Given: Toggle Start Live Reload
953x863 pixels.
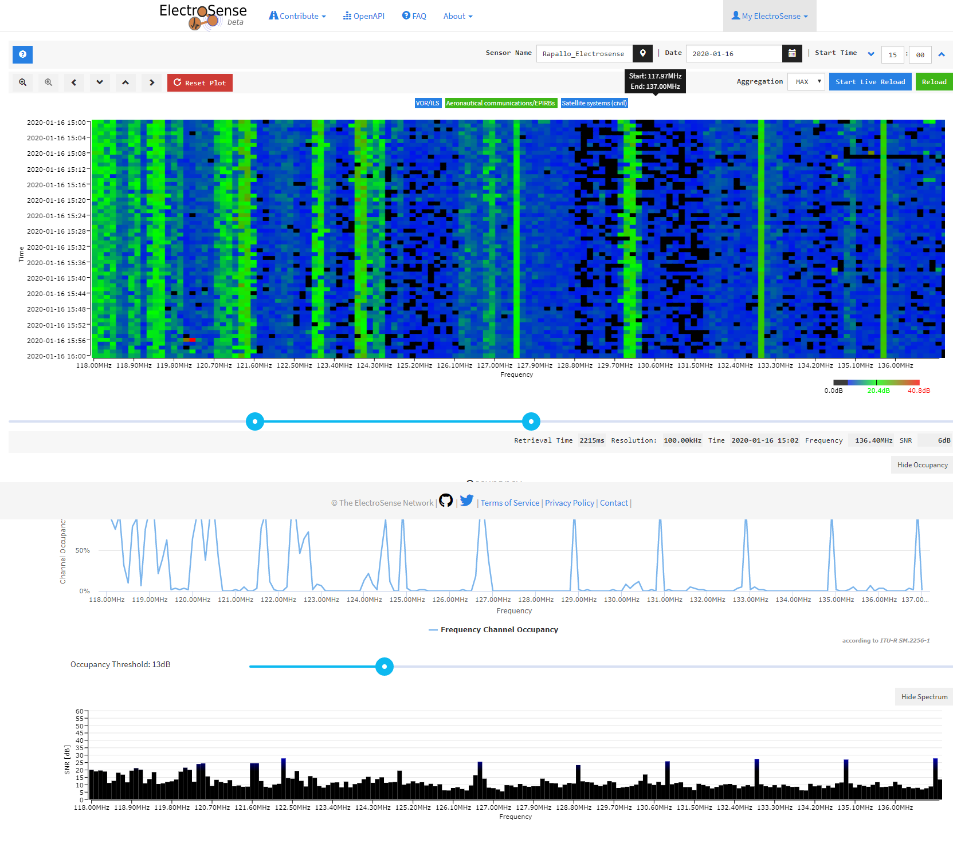Looking at the screenshot, I should pos(870,82).
